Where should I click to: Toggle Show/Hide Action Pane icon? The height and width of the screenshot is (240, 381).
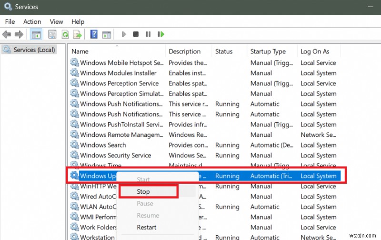pyautogui.click(x=106, y=34)
